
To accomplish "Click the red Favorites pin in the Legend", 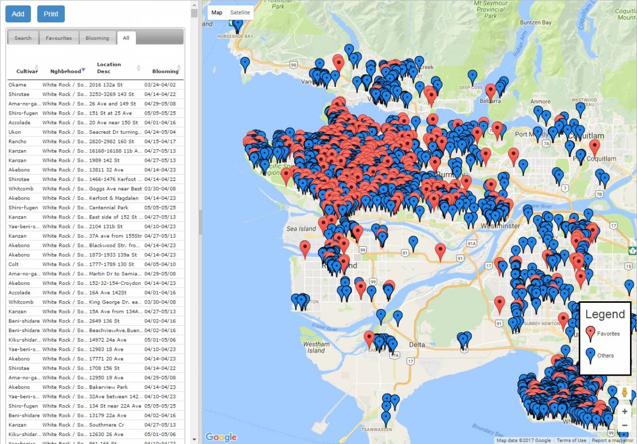I will pyautogui.click(x=590, y=334).
